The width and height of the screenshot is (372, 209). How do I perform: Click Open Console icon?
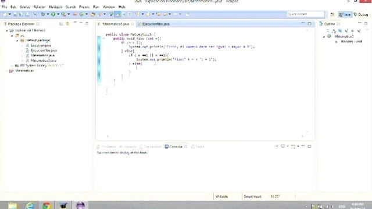click(293, 146)
